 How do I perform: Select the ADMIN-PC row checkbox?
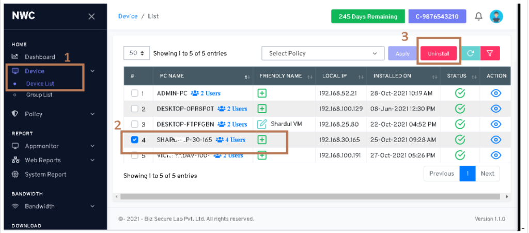135,94
